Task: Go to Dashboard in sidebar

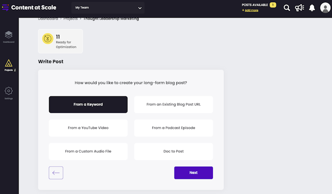Action: coord(9,37)
